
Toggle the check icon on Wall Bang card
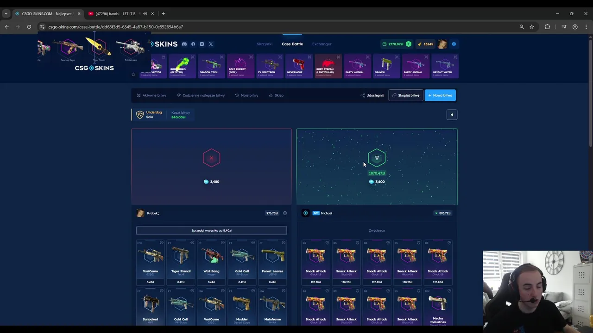coord(223,243)
